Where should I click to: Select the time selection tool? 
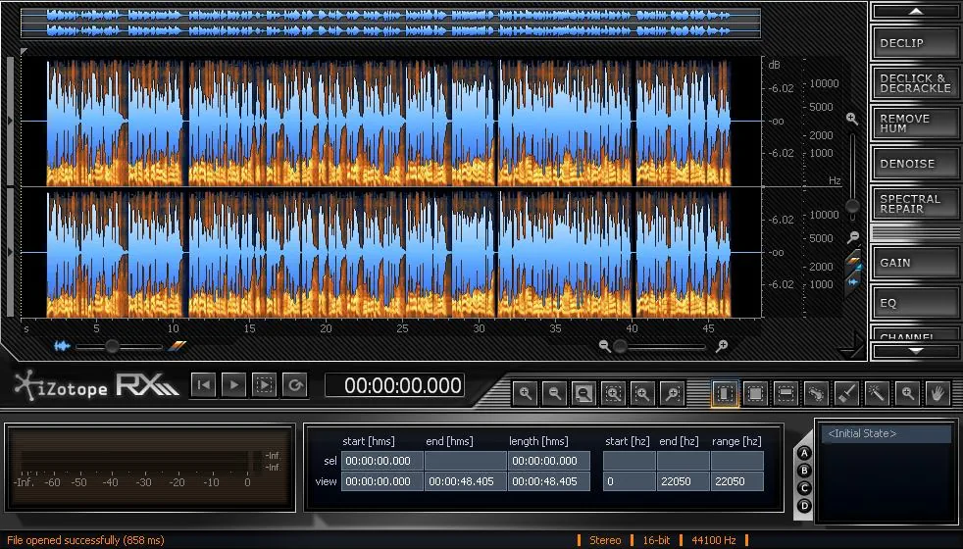(x=726, y=393)
